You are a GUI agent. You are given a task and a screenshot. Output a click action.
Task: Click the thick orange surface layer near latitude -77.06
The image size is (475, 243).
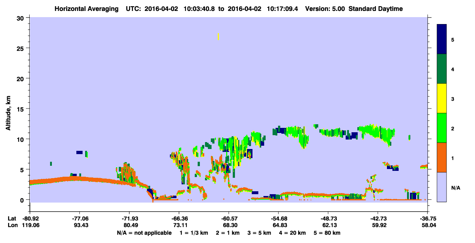[x=80, y=179]
